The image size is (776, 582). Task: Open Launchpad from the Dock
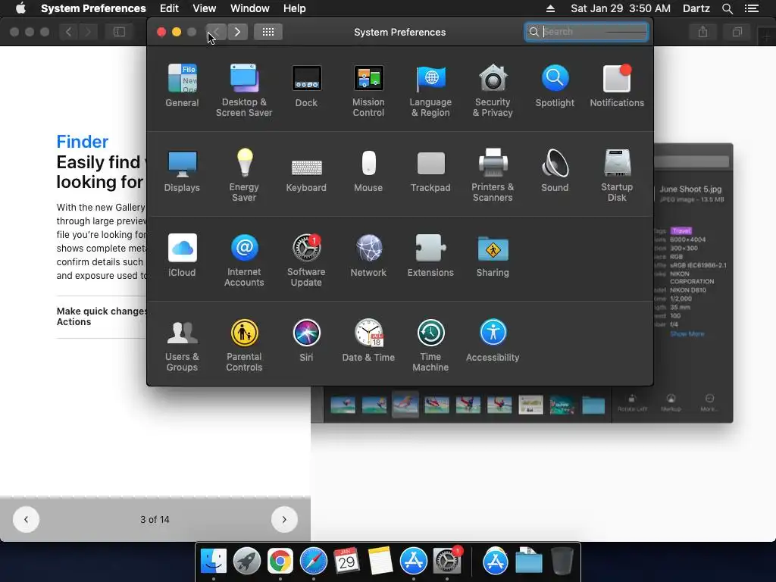click(246, 562)
